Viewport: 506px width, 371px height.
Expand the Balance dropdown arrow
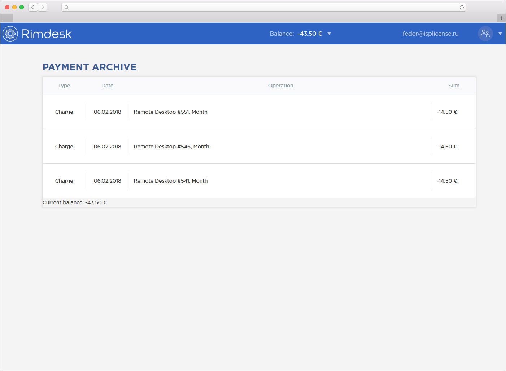pyautogui.click(x=329, y=34)
